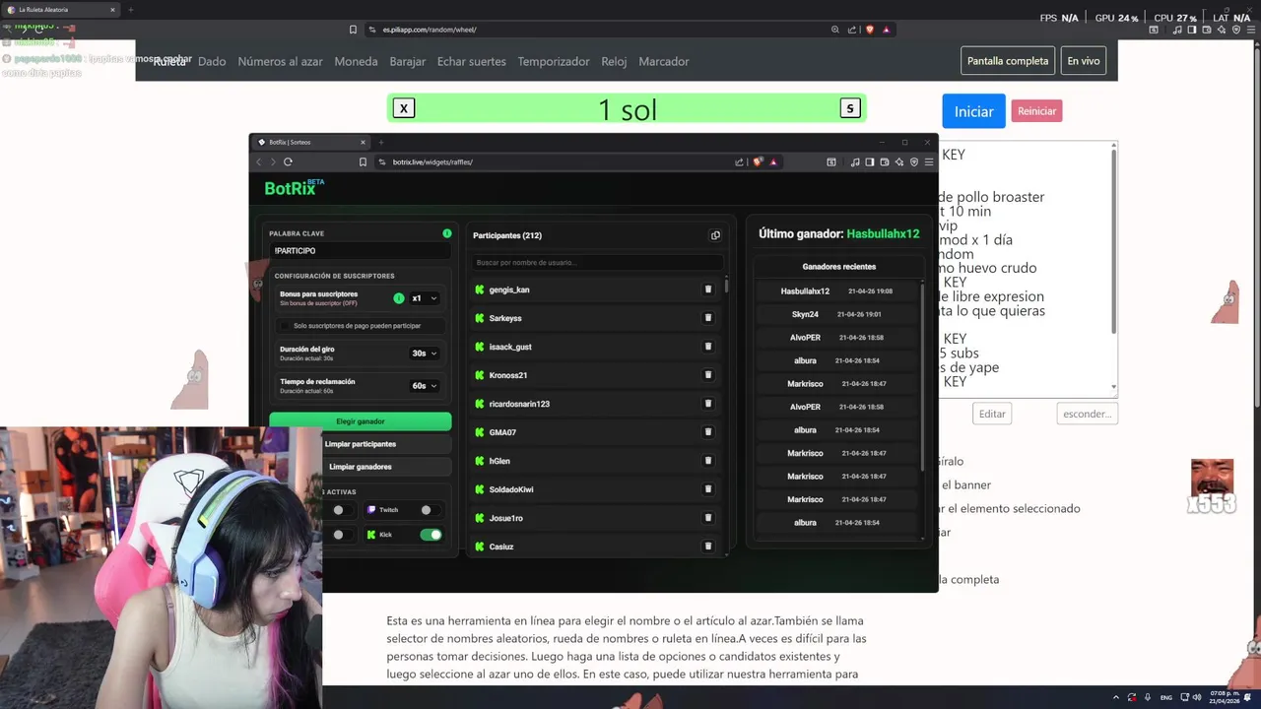Open the Reloj menu item
The height and width of the screenshot is (709, 1261).
click(614, 61)
